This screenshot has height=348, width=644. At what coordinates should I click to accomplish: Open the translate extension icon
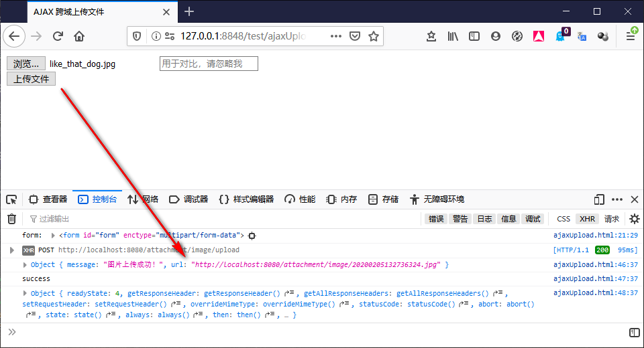[582, 37]
